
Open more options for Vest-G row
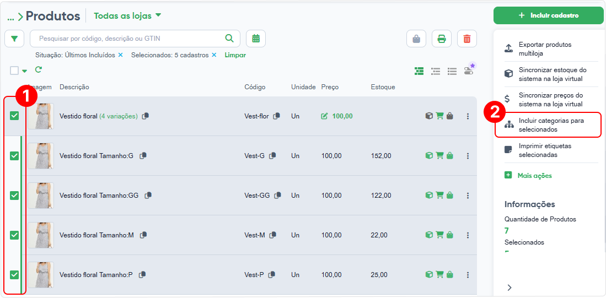pyautogui.click(x=468, y=156)
